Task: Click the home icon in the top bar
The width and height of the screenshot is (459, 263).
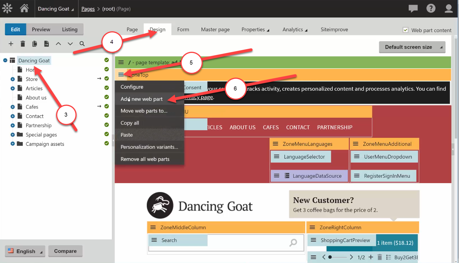Action: [24, 9]
